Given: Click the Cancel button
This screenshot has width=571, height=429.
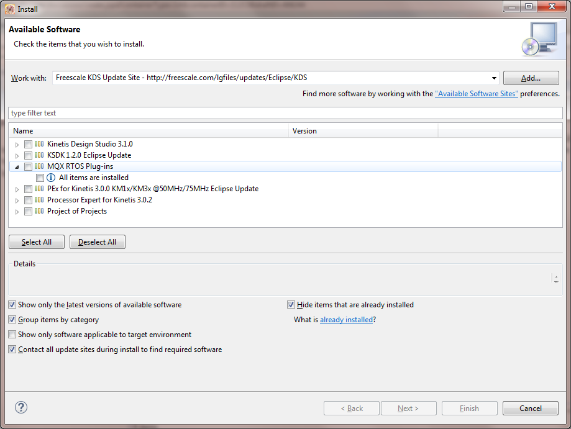Looking at the screenshot, I should (530, 409).
